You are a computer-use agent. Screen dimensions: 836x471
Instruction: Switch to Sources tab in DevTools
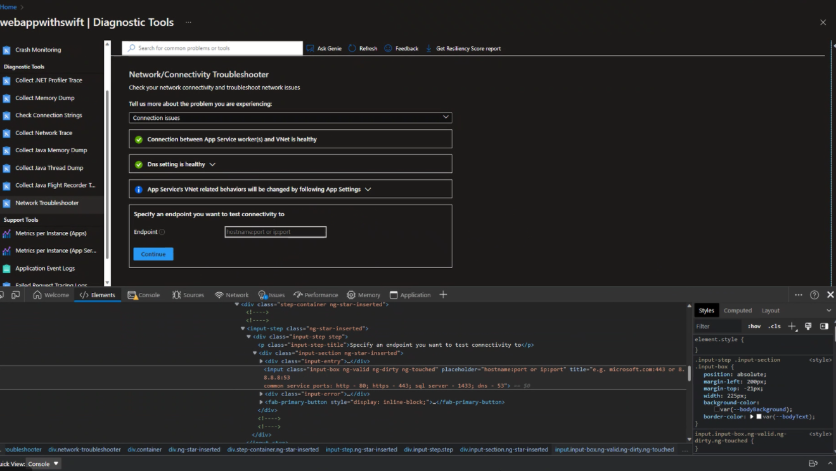pyautogui.click(x=188, y=295)
